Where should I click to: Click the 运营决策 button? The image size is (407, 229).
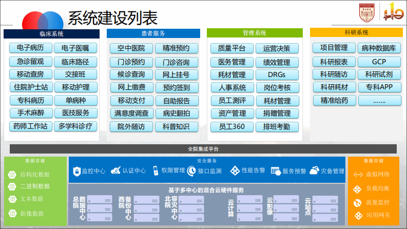click(277, 49)
